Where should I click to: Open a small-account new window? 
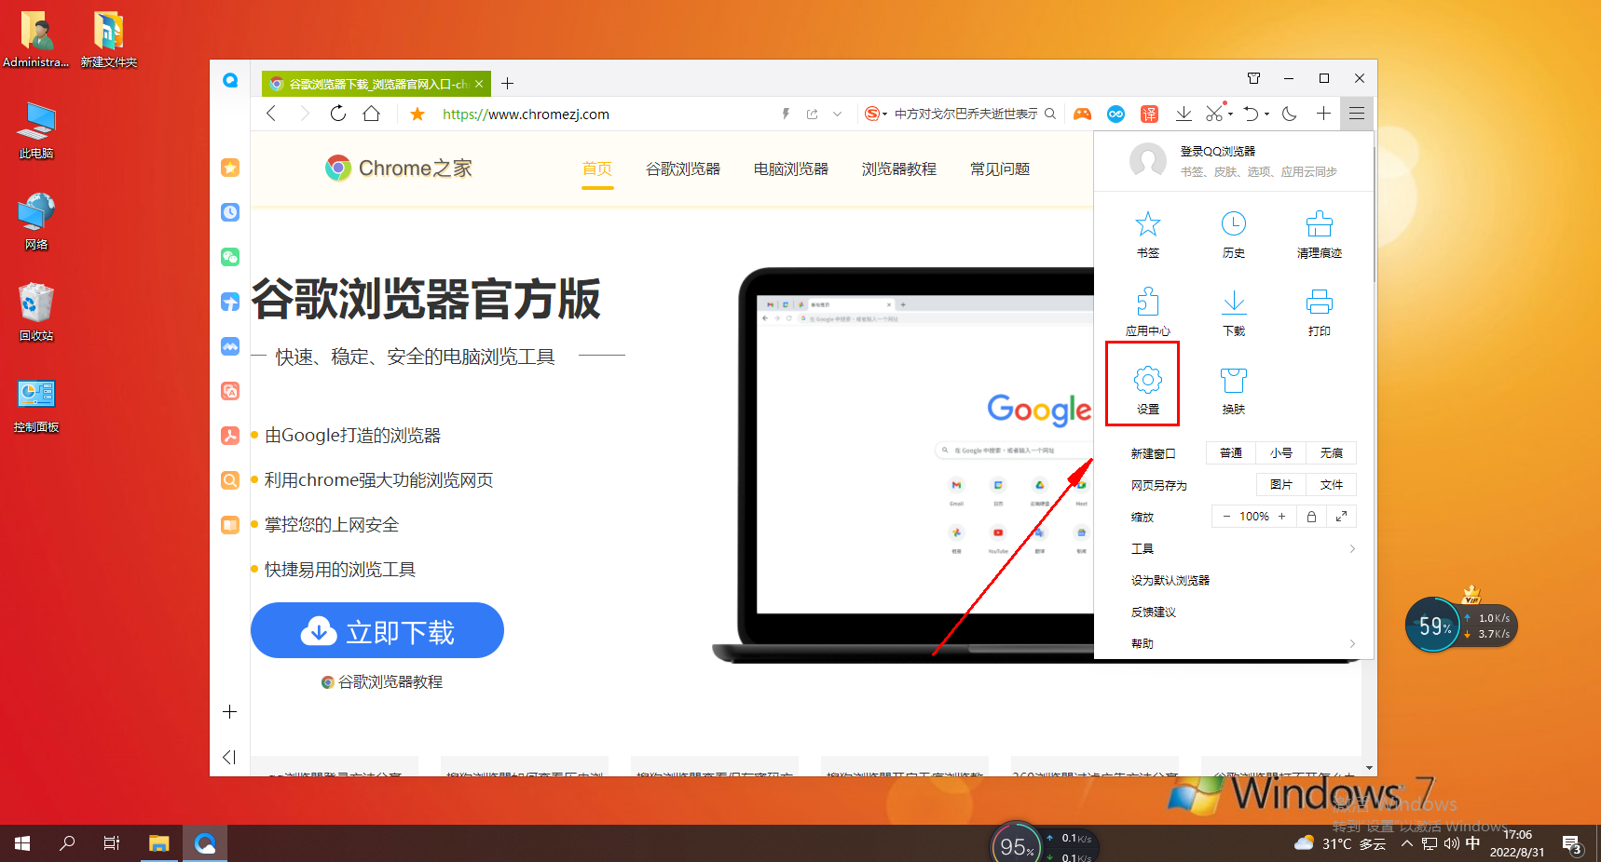[x=1281, y=453]
